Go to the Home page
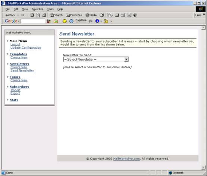207x176 pixels. point(44,15)
